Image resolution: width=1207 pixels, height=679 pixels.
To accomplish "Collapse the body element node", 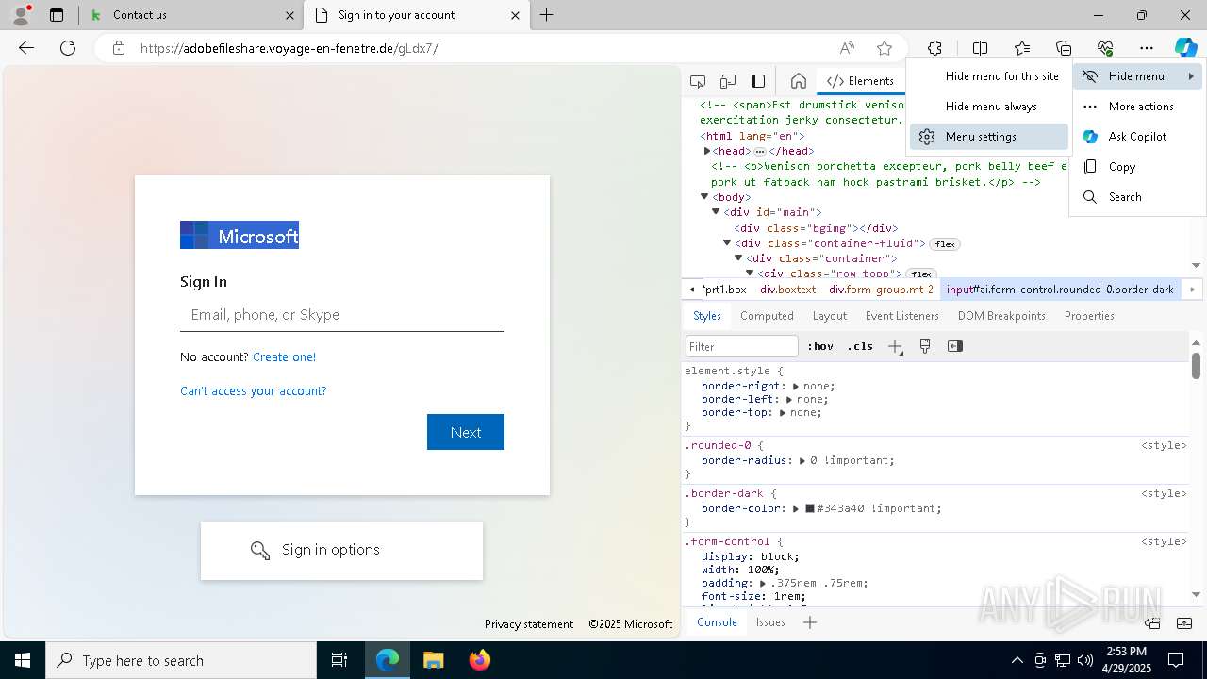I will [x=704, y=197].
